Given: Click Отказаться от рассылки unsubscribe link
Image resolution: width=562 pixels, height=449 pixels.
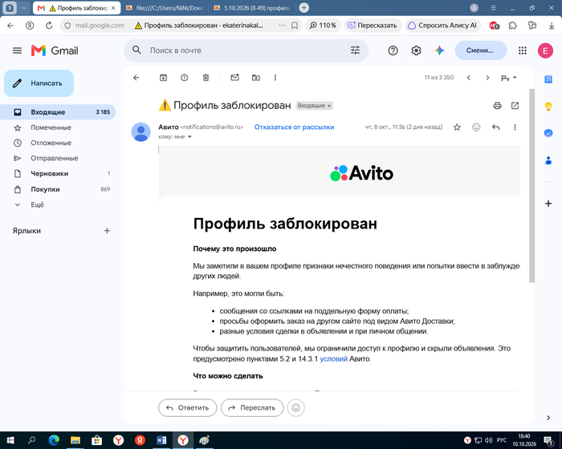Looking at the screenshot, I should point(294,127).
